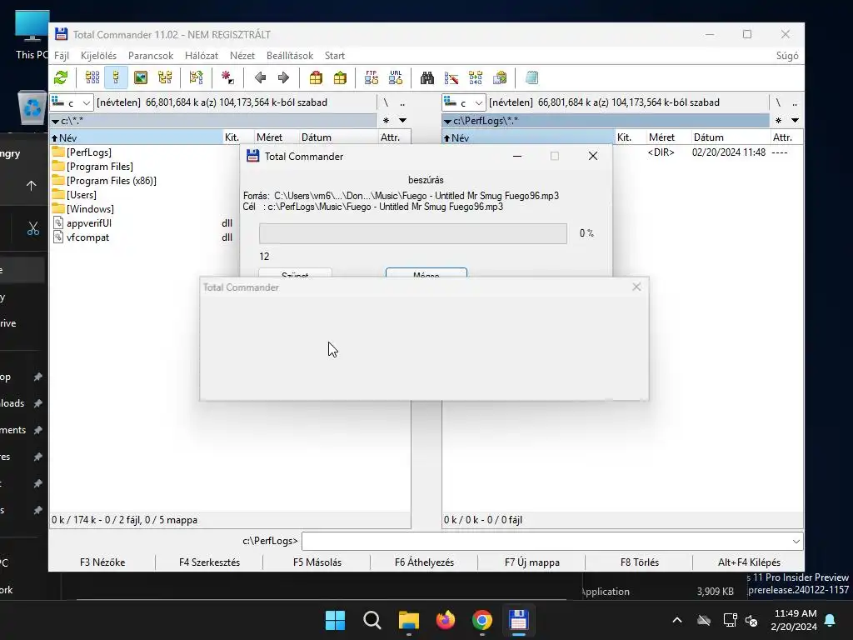Image resolution: width=853 pixels, height=640 pixels.
Task: Open the FTP connect icon
Action: coord(372,77)
